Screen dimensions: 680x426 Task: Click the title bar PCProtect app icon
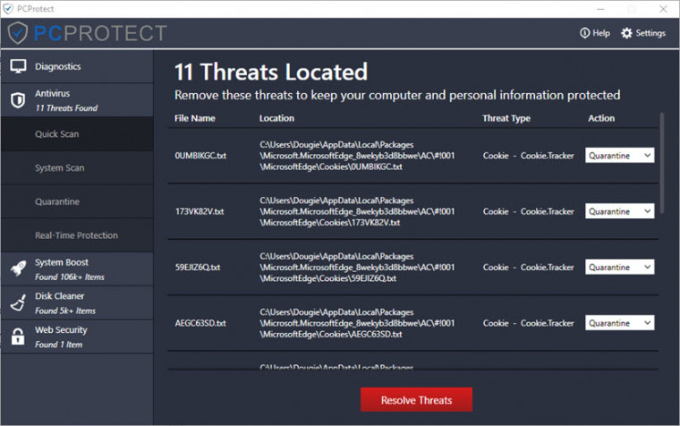tap(8, 9)
